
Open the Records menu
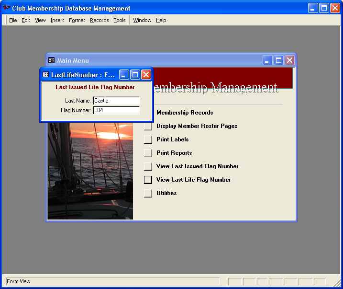tap(100, 20)
